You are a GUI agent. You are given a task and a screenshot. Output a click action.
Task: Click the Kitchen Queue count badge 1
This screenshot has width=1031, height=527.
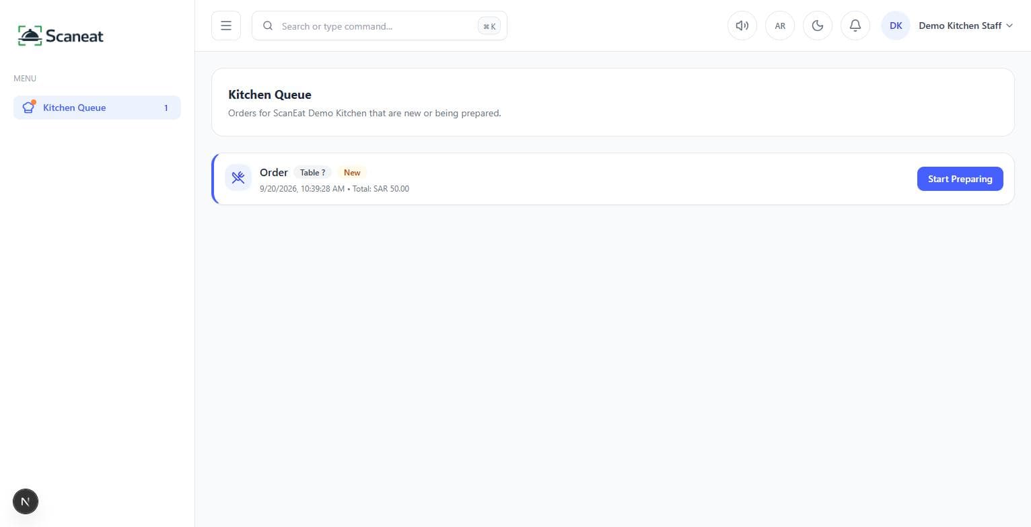pos(166,108)
